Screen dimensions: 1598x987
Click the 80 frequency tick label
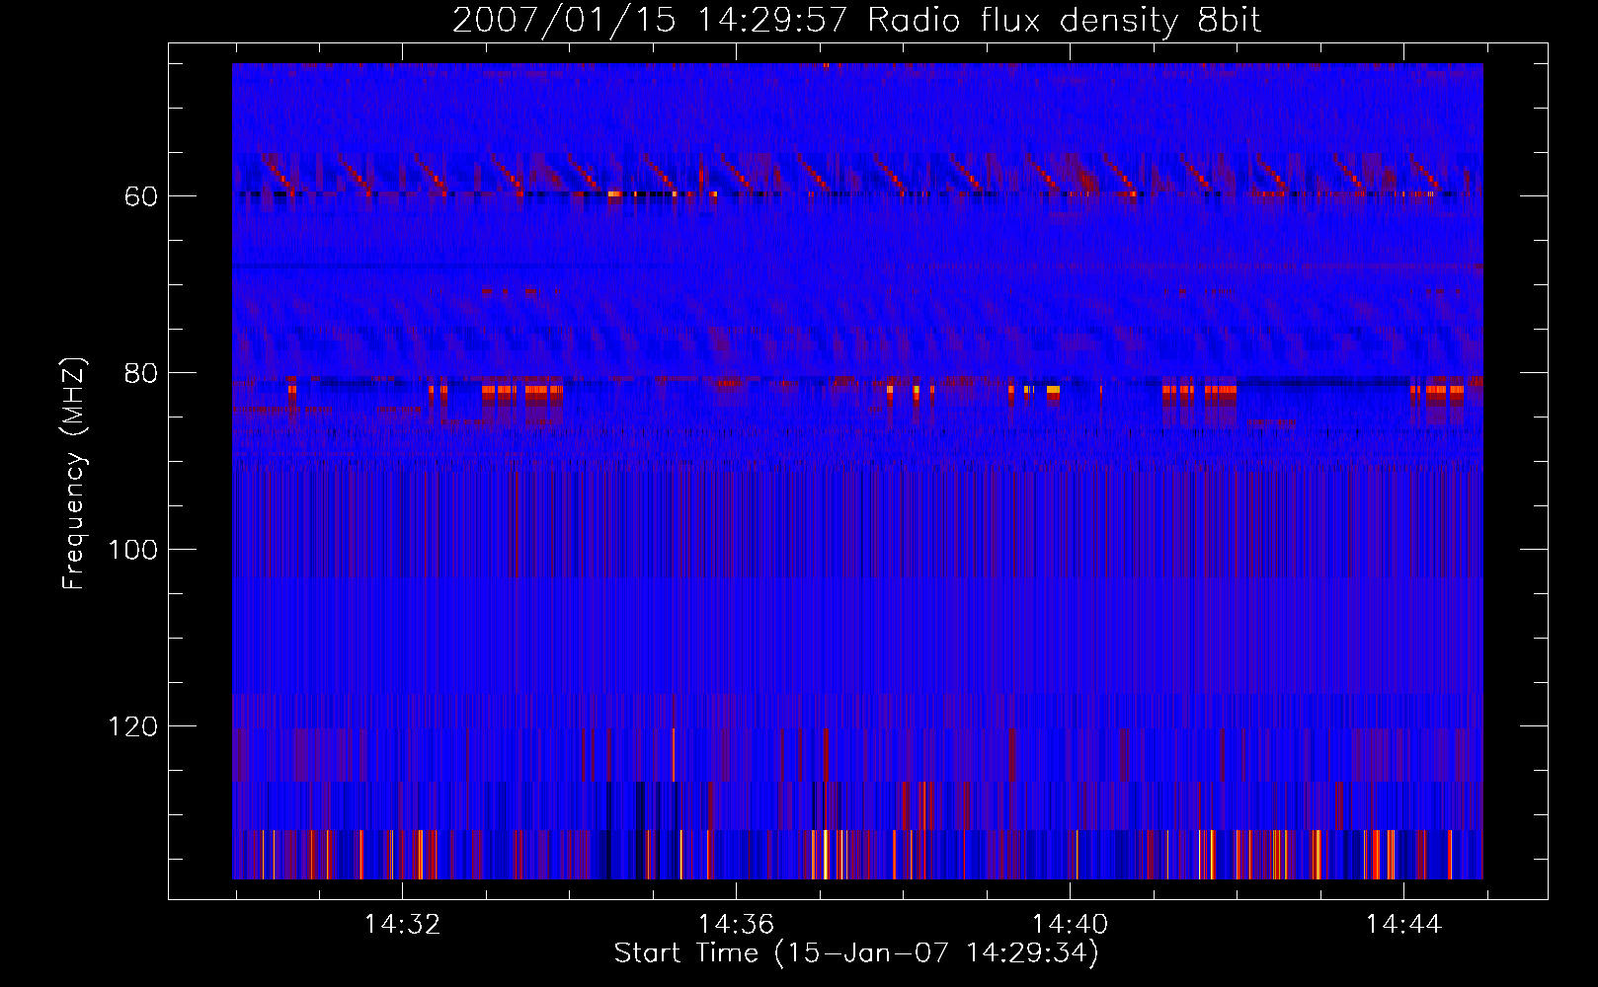tap(140, 373)
